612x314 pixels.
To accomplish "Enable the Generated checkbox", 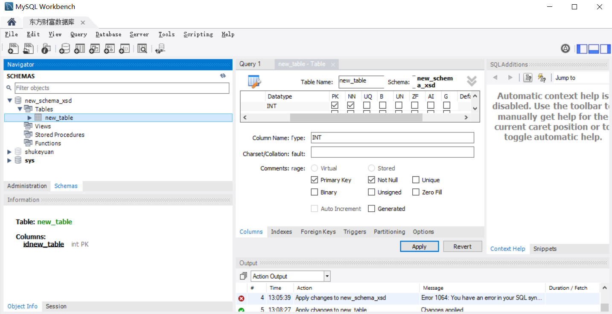I will (371, 209).
